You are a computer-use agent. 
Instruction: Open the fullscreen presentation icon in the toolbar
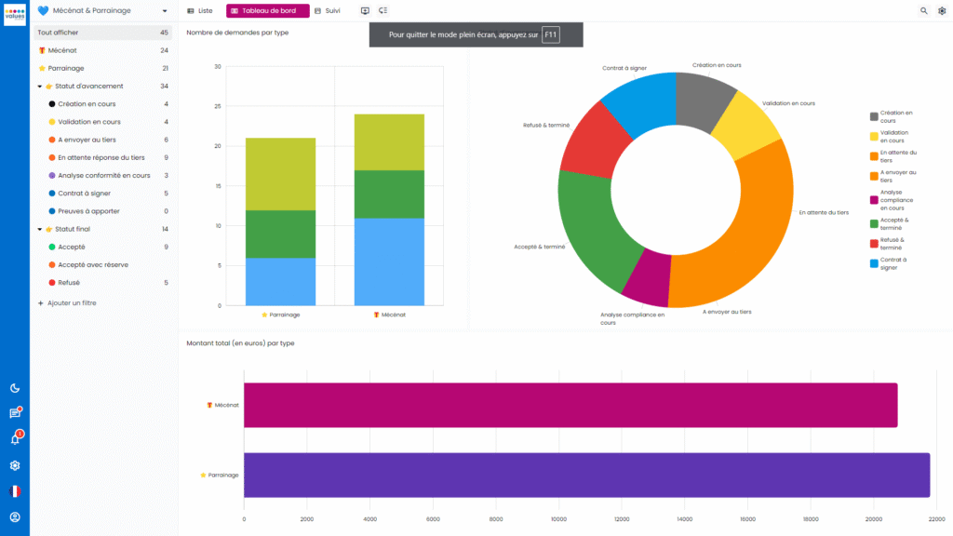pyautogui.click(x=364, y=10)
